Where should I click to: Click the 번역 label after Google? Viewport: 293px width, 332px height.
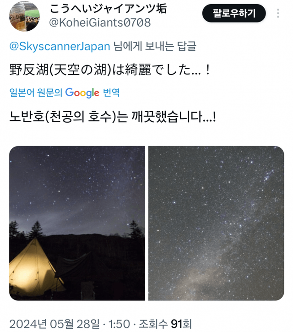(x=111, y=93)
